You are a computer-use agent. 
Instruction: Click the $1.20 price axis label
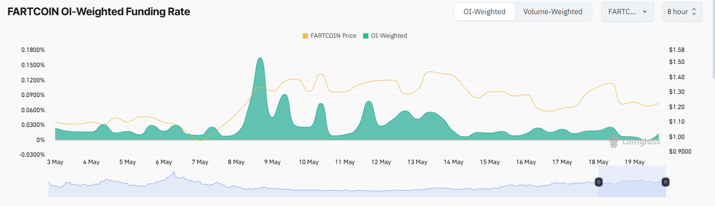(677, 107)
